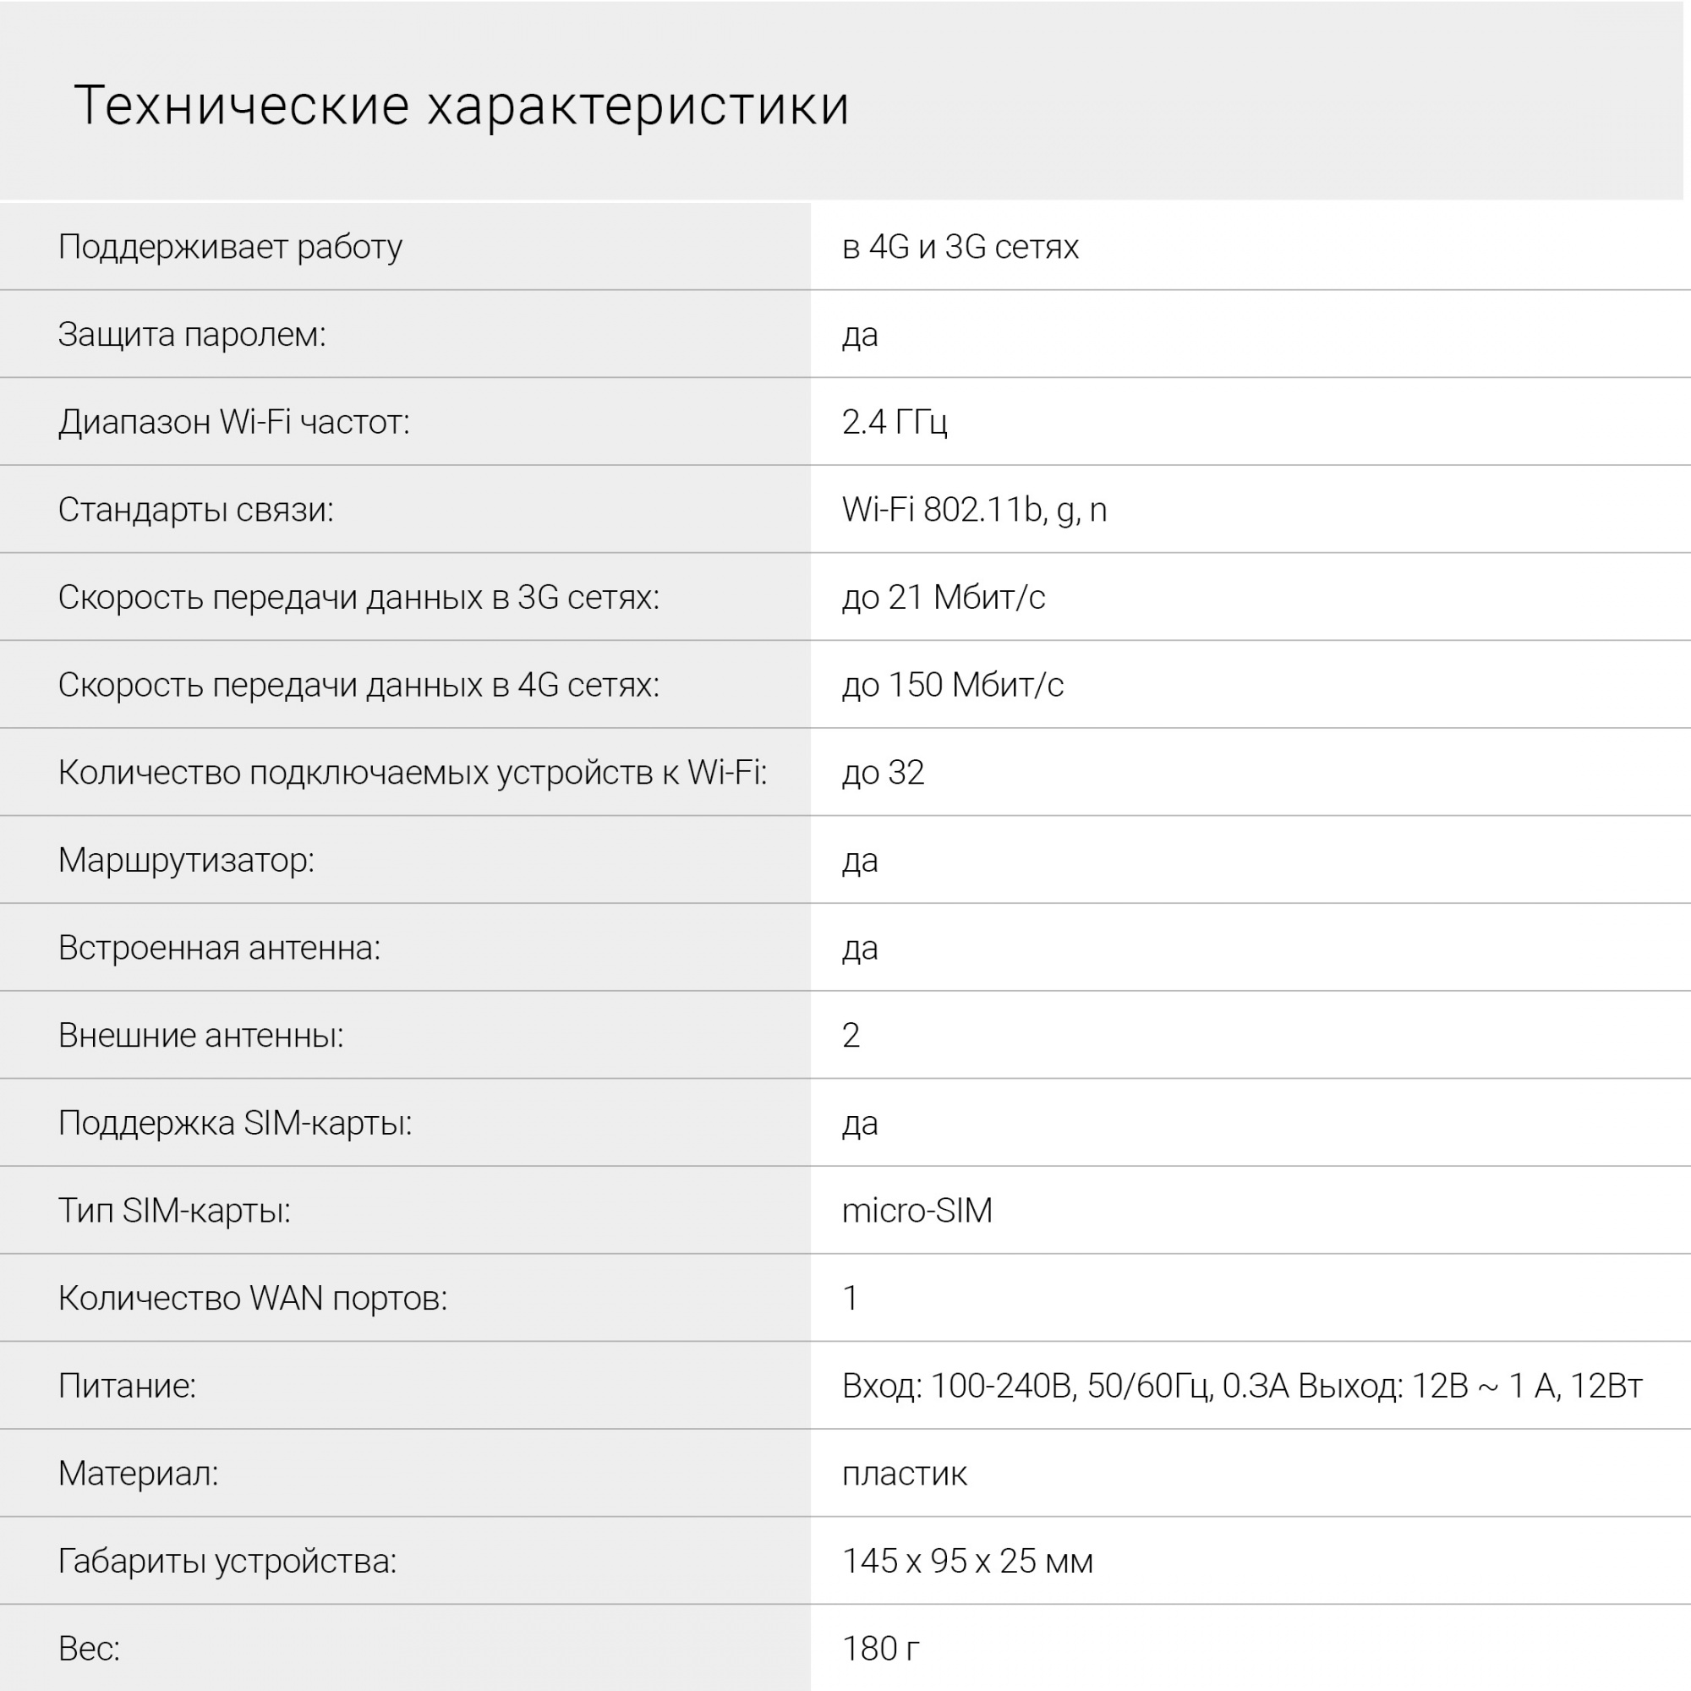Click the "180 г" weight value
Screen dimensions: 1691x1691
click(880, 1648)
